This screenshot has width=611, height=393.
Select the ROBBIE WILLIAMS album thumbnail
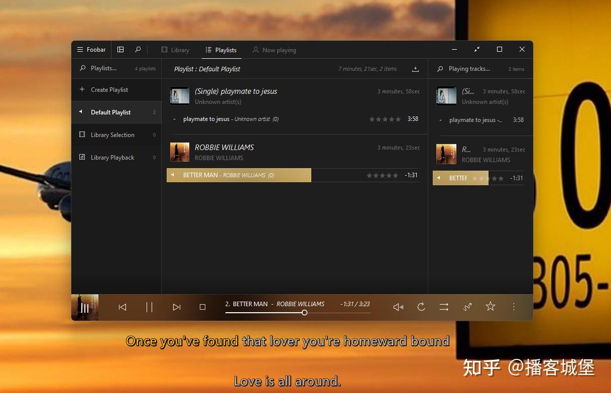coord(179,152)
